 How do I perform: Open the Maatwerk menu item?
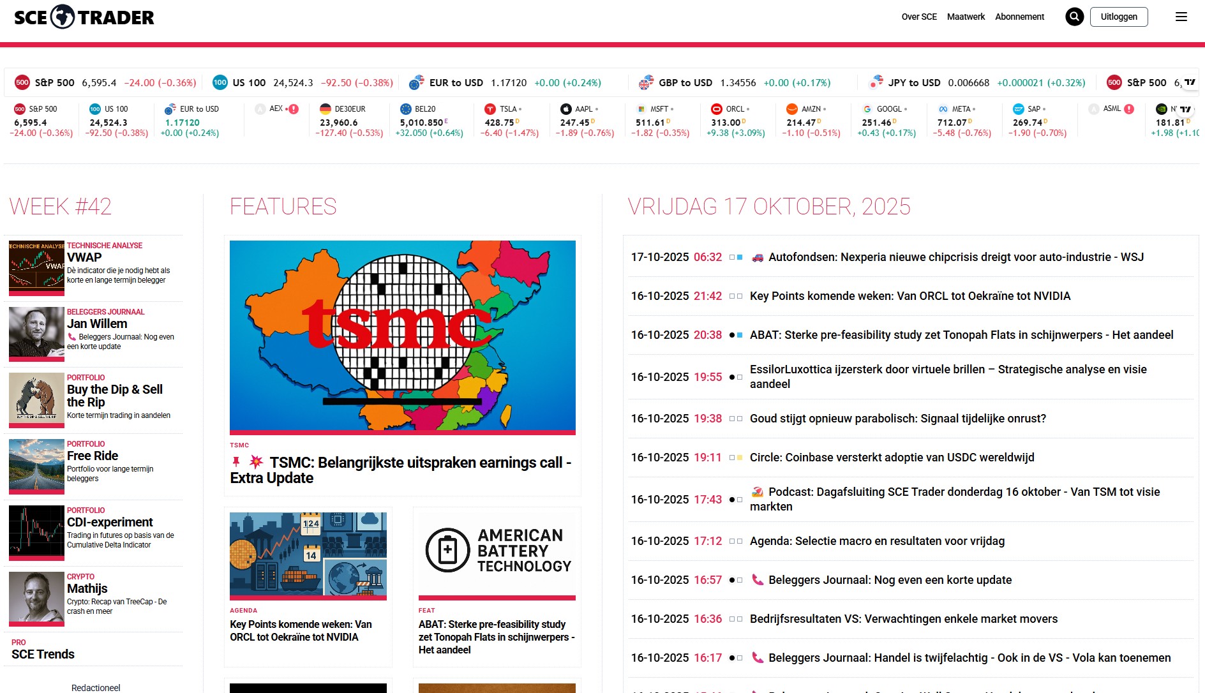pyautogui.click(x=966, y=17)
